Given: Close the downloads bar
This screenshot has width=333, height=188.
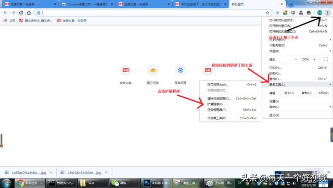Looking at the screenshot, I should [x=328, y=172].
